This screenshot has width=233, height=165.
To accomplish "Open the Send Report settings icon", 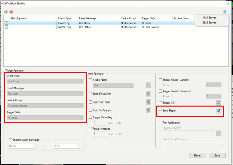I will 219,111.
